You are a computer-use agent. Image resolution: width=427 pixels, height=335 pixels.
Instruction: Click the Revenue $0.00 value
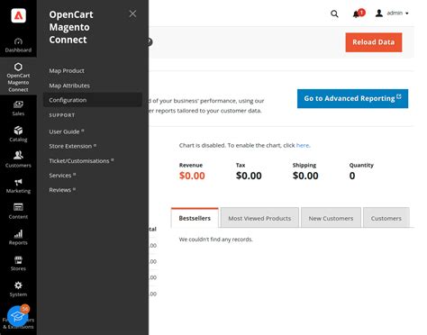(x=192, y=176)
